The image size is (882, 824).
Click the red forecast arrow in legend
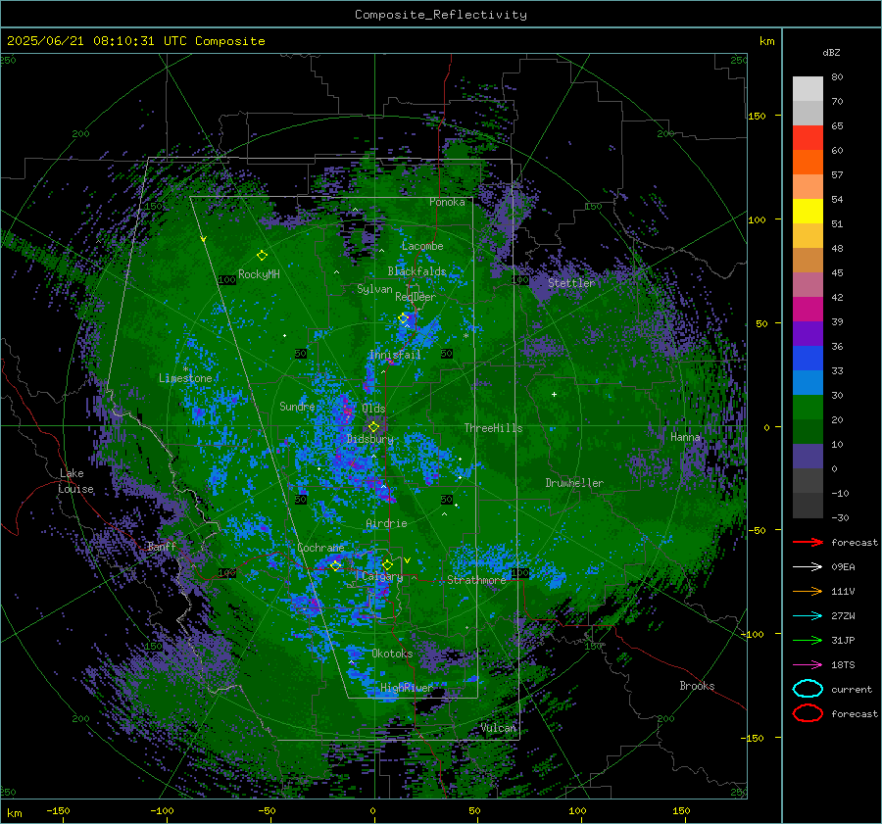point(808,542)
